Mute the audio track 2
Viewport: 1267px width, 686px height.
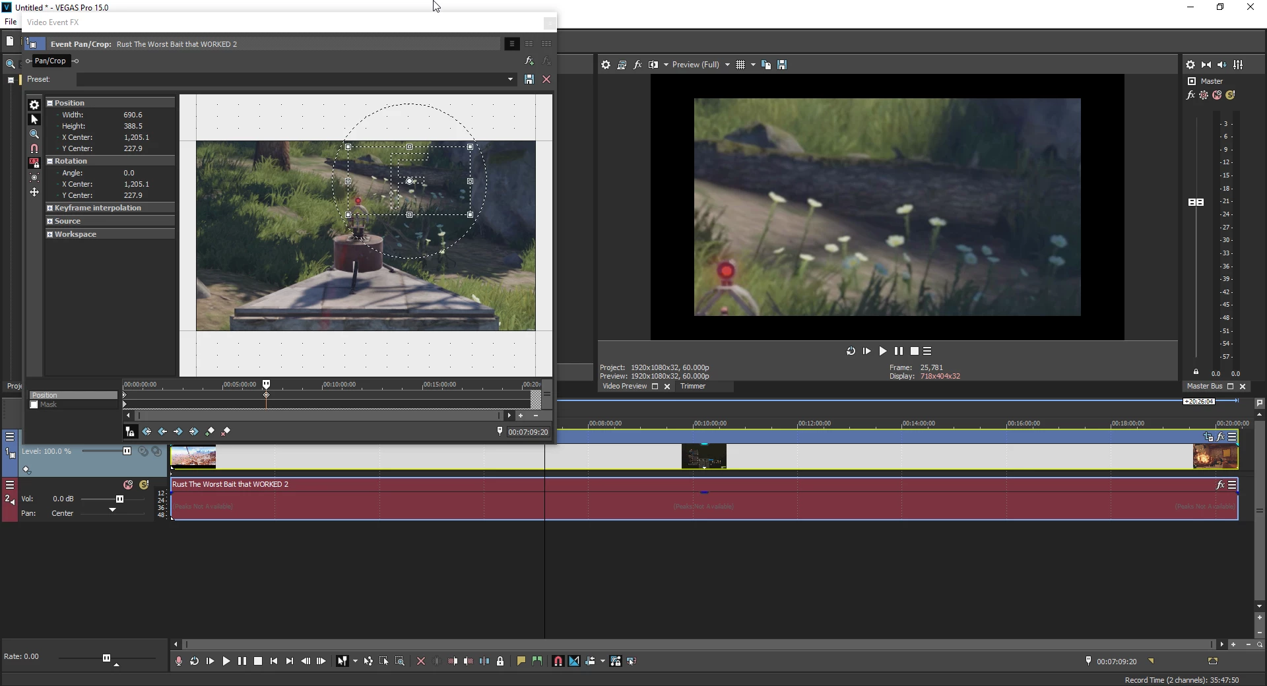[x=128, y=485]
